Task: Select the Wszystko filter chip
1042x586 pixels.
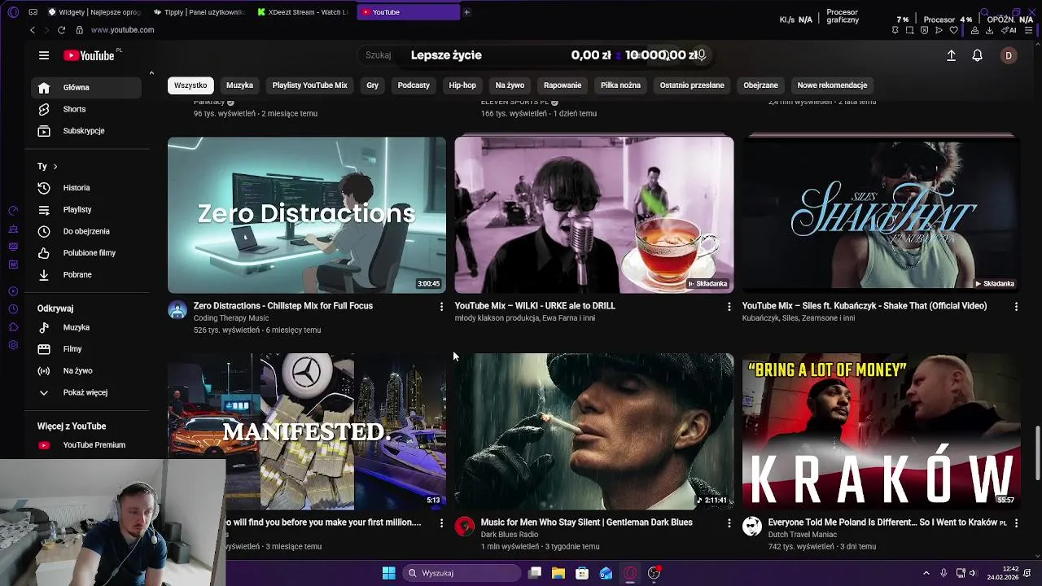Action: coord(190,85)
